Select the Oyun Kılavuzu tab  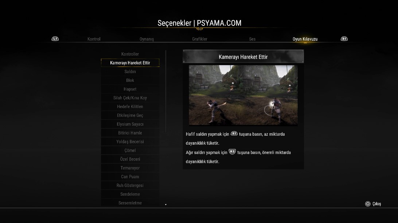[305, 39]
